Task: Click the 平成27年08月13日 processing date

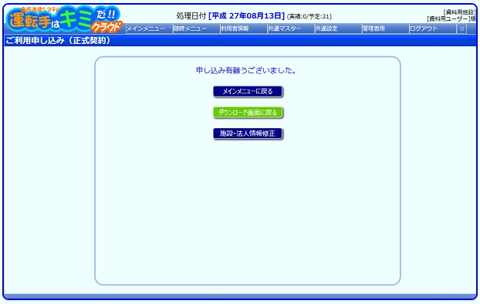Action: pyautogui.click(x=246, y=16)
